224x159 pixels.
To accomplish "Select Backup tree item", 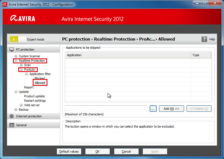I will pyautogui.click(x=24, y=110).
